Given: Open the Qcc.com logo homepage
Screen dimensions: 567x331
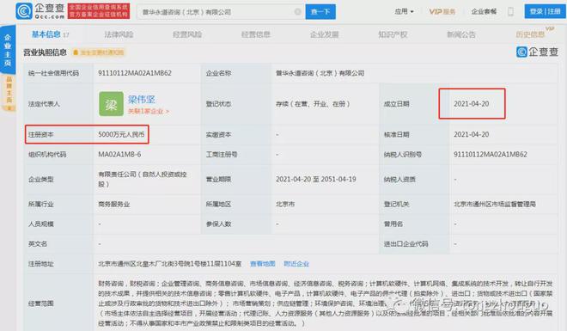Looking at the screenshot, I should [x=40, y=11].
